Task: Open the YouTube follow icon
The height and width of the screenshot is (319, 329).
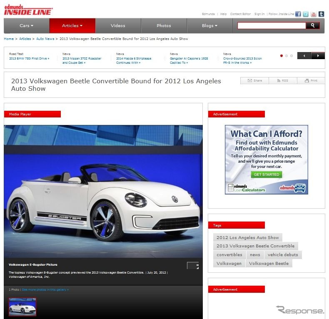Action: click(314, 14)
